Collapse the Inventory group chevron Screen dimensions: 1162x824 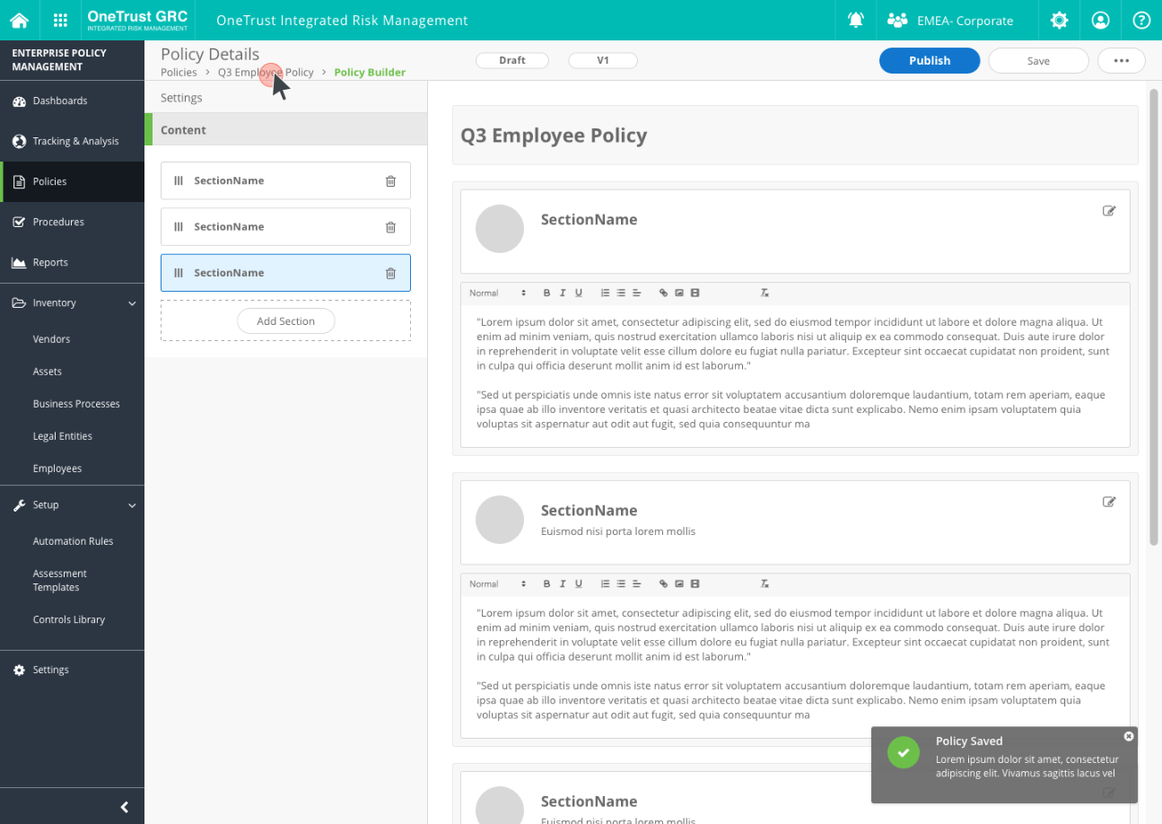click(x=132, y=303)
